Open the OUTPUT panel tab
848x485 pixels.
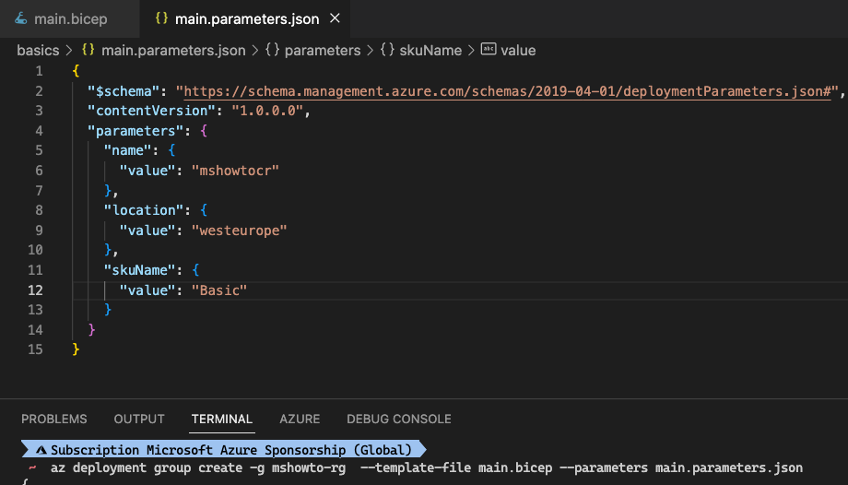[x=139, y=419]
